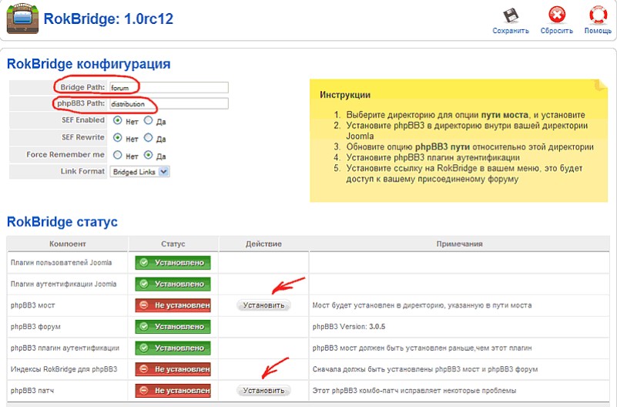Click Не установлен badge for phpBB3 мост

click(173, 305)
